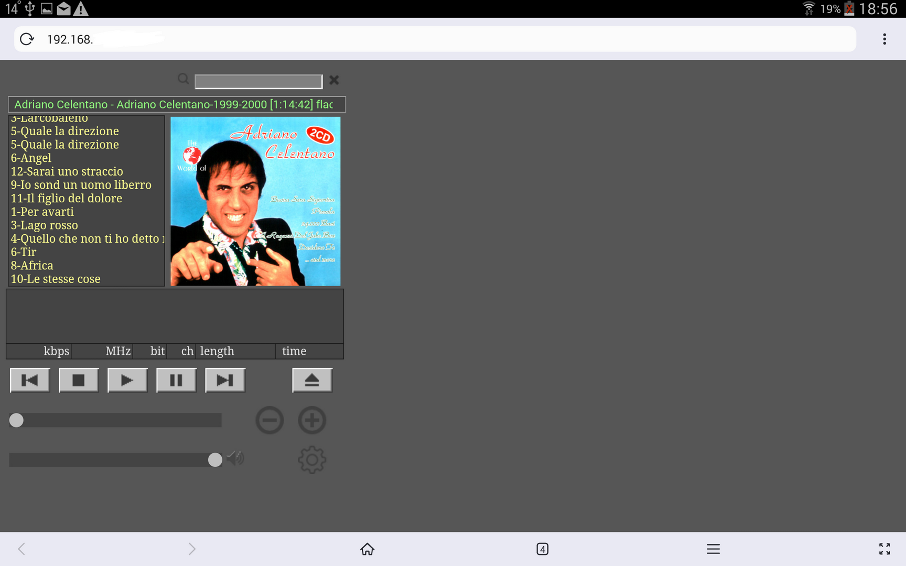Viewport: 906px width, 566px height.
Task: Click the time info field
Action: pyautogui.click(x=309, y=351)
